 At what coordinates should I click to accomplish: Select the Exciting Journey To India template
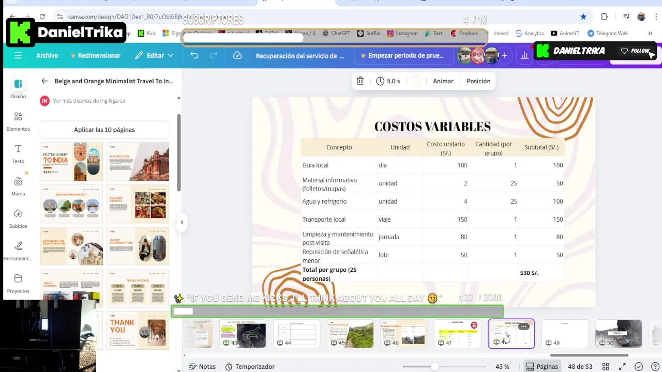coord(71,162)
